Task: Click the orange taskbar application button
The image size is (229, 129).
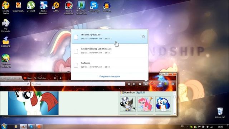Action: click(x=39, y=126)
